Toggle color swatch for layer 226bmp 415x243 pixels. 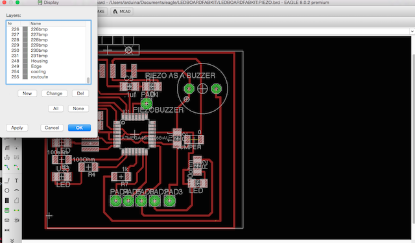(25, 29)
